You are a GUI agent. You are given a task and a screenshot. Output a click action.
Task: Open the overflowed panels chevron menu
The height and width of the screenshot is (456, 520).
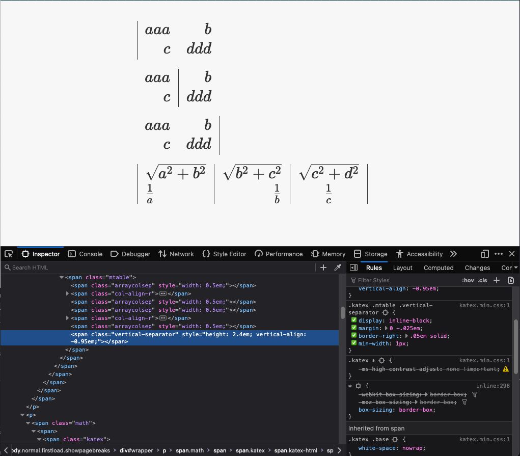click(x=454, y=254)
